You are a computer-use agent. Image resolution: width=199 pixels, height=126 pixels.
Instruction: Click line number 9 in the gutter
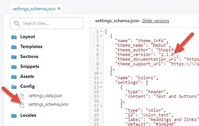98,69
